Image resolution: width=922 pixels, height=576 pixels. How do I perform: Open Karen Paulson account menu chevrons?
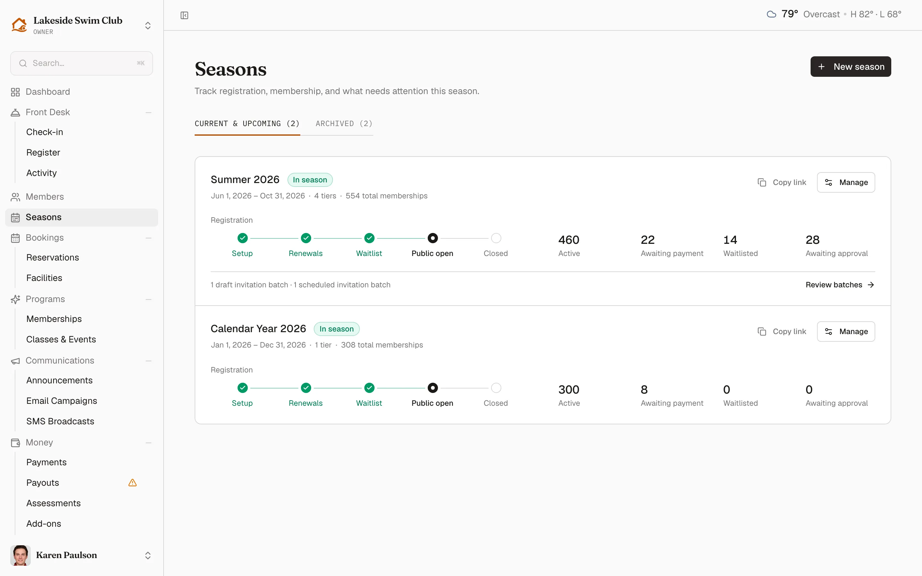148,556
